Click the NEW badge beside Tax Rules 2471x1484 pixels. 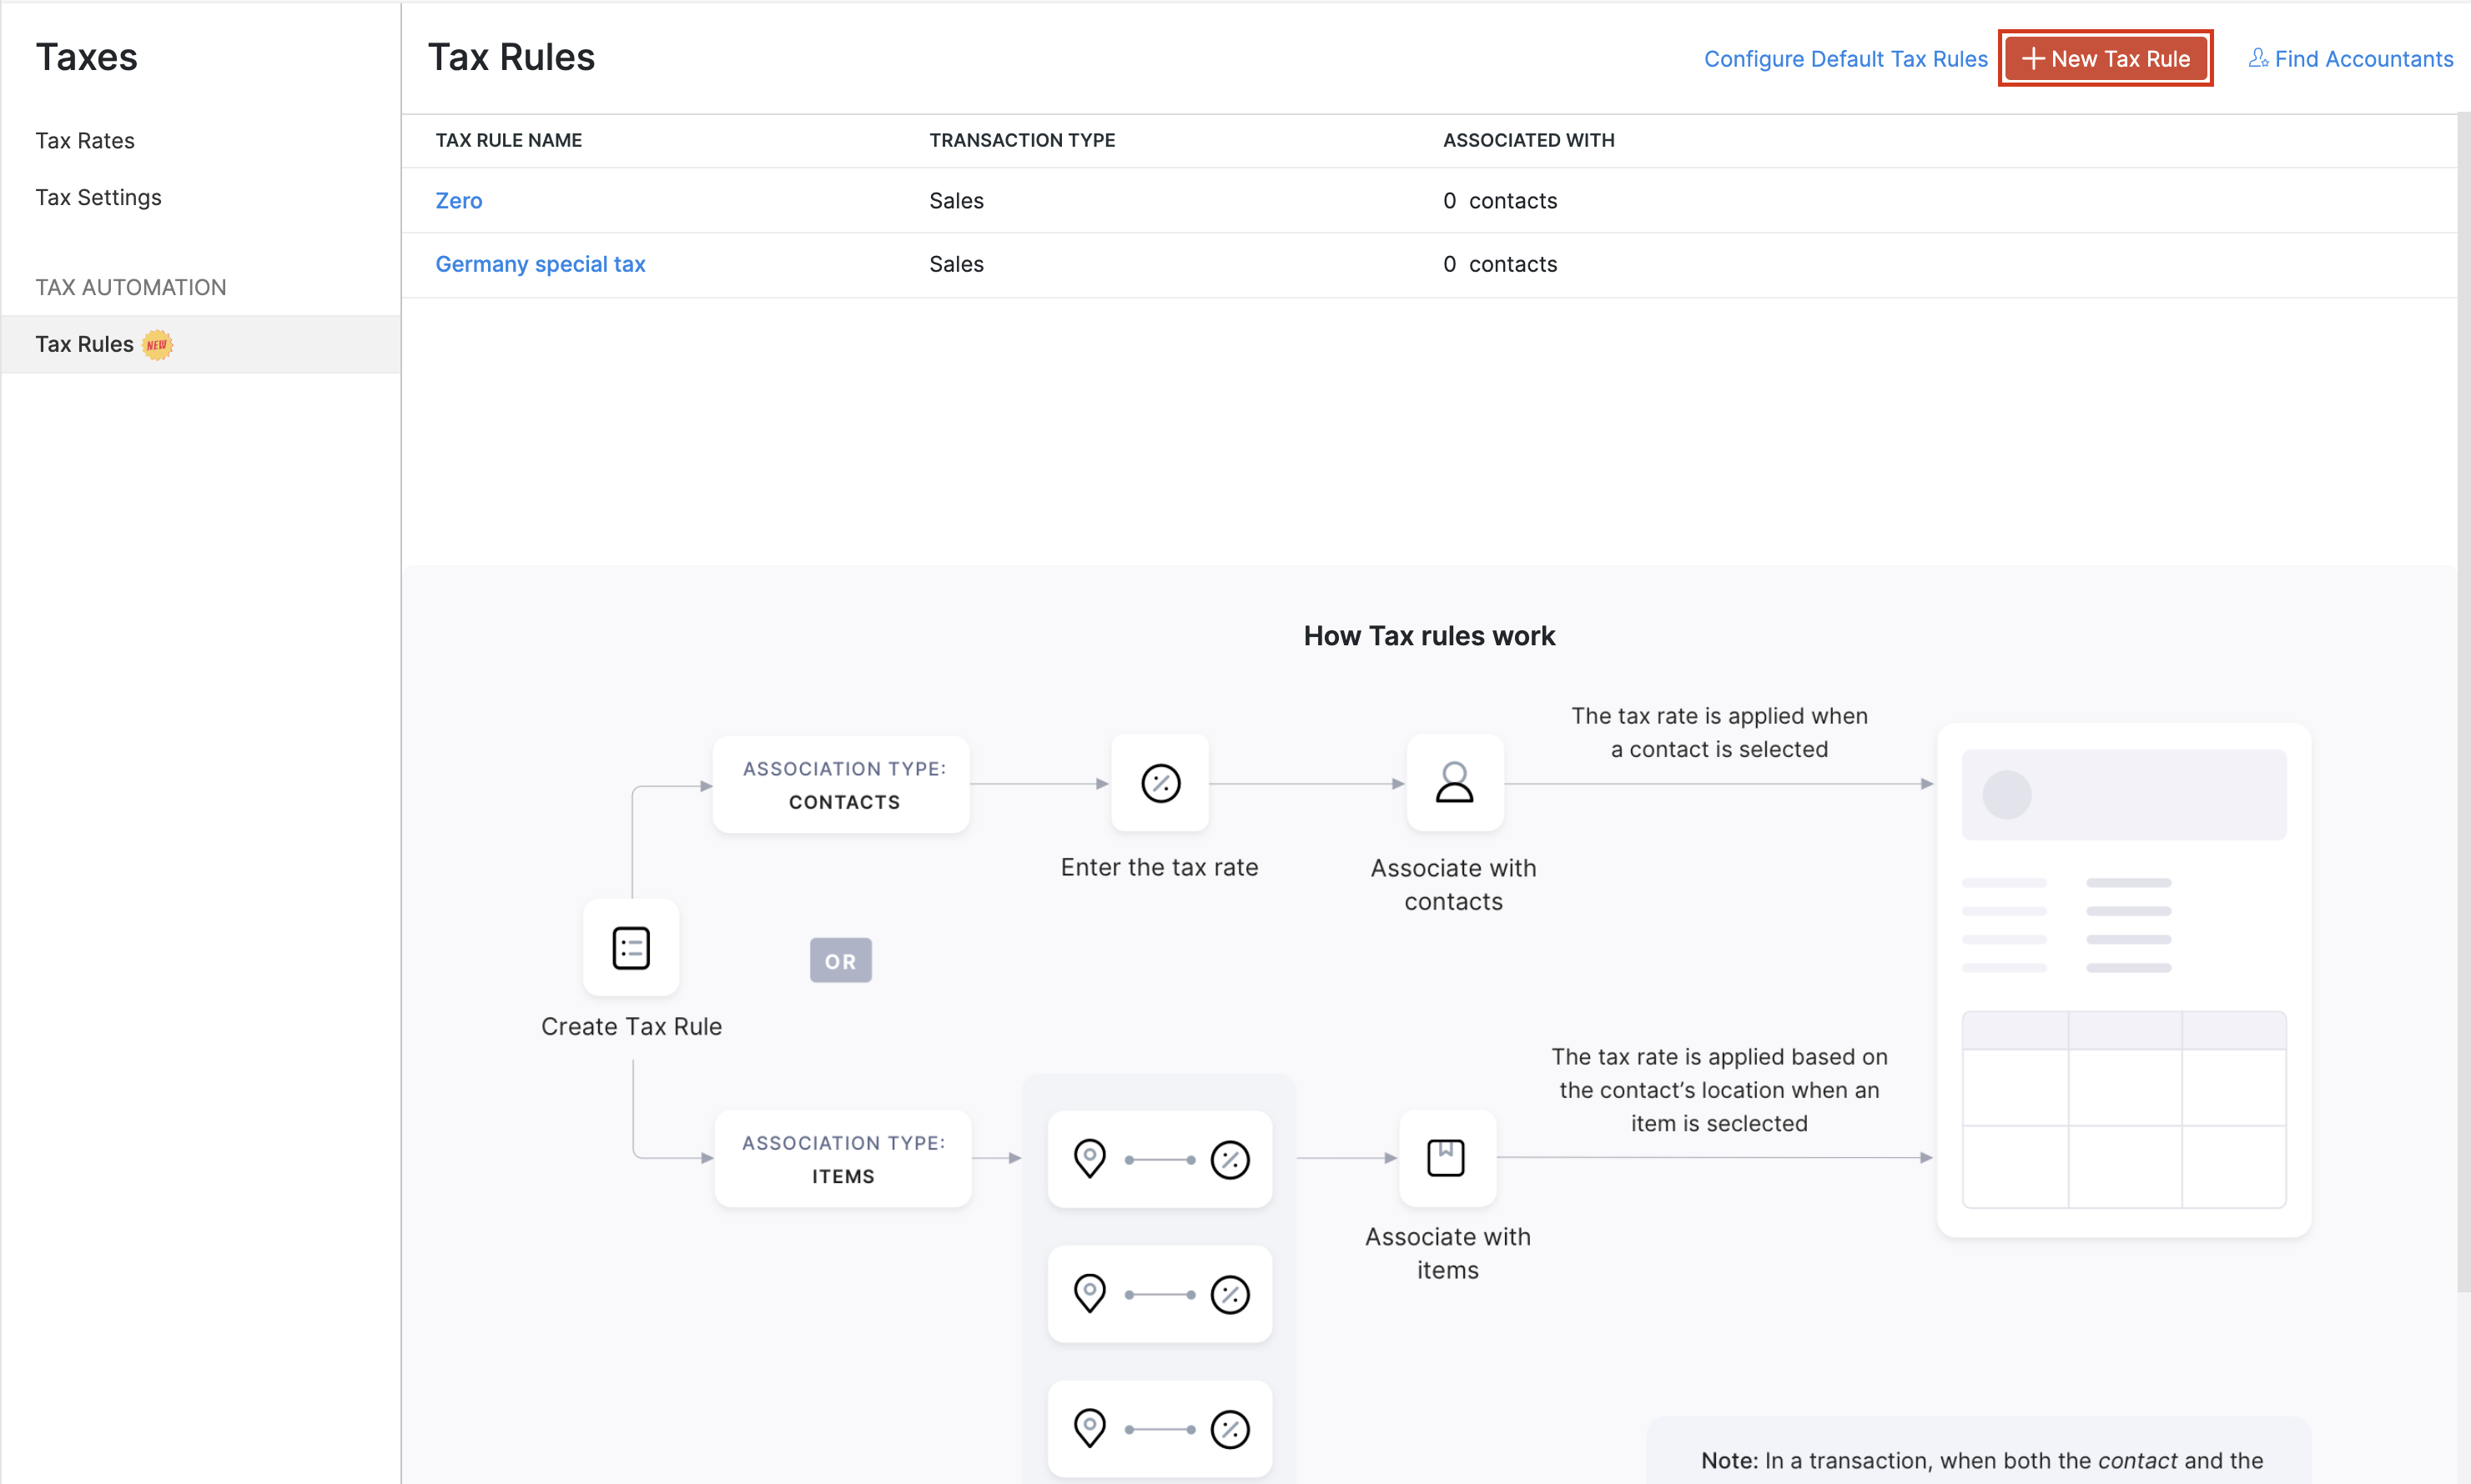pyautogui.click(x=157, y=344)
